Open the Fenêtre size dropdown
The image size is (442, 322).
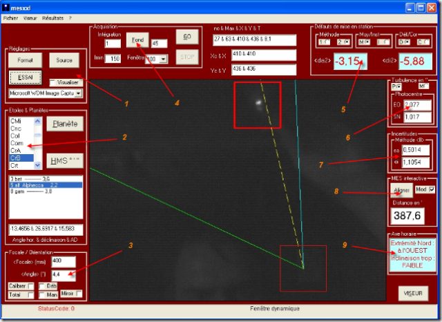pos(163,59)
